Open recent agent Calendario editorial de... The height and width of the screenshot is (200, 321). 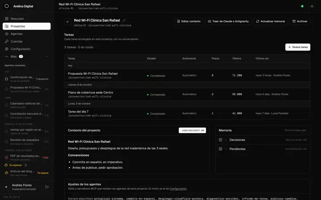point(27,105)
